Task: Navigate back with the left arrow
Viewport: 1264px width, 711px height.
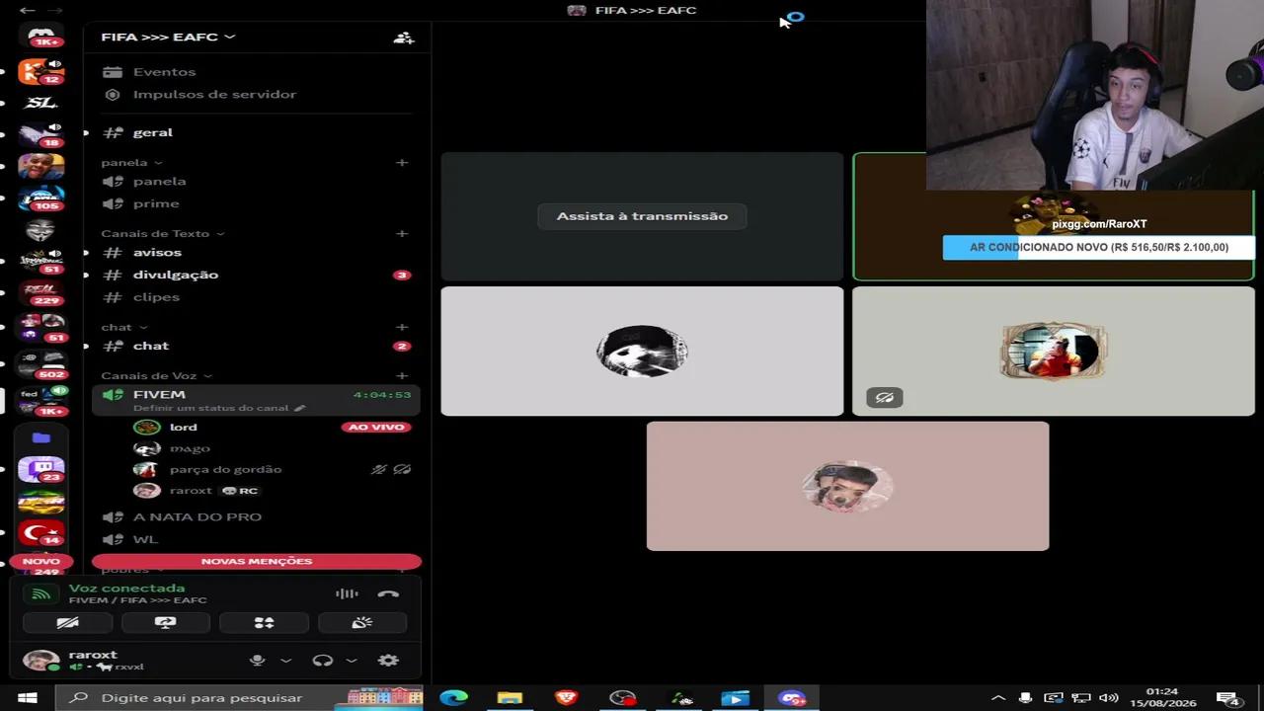Action: pos(27,11)
